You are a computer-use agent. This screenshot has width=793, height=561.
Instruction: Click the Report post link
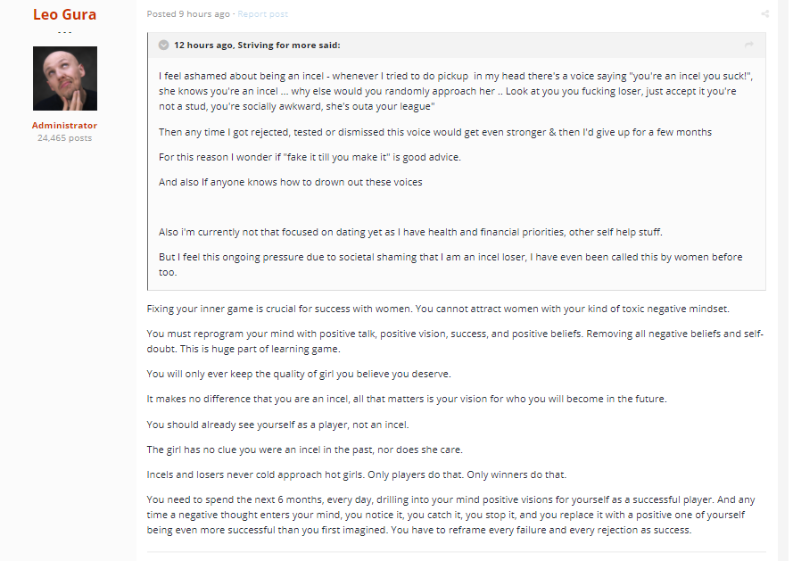pyautogui.click(x=262, y=14)
